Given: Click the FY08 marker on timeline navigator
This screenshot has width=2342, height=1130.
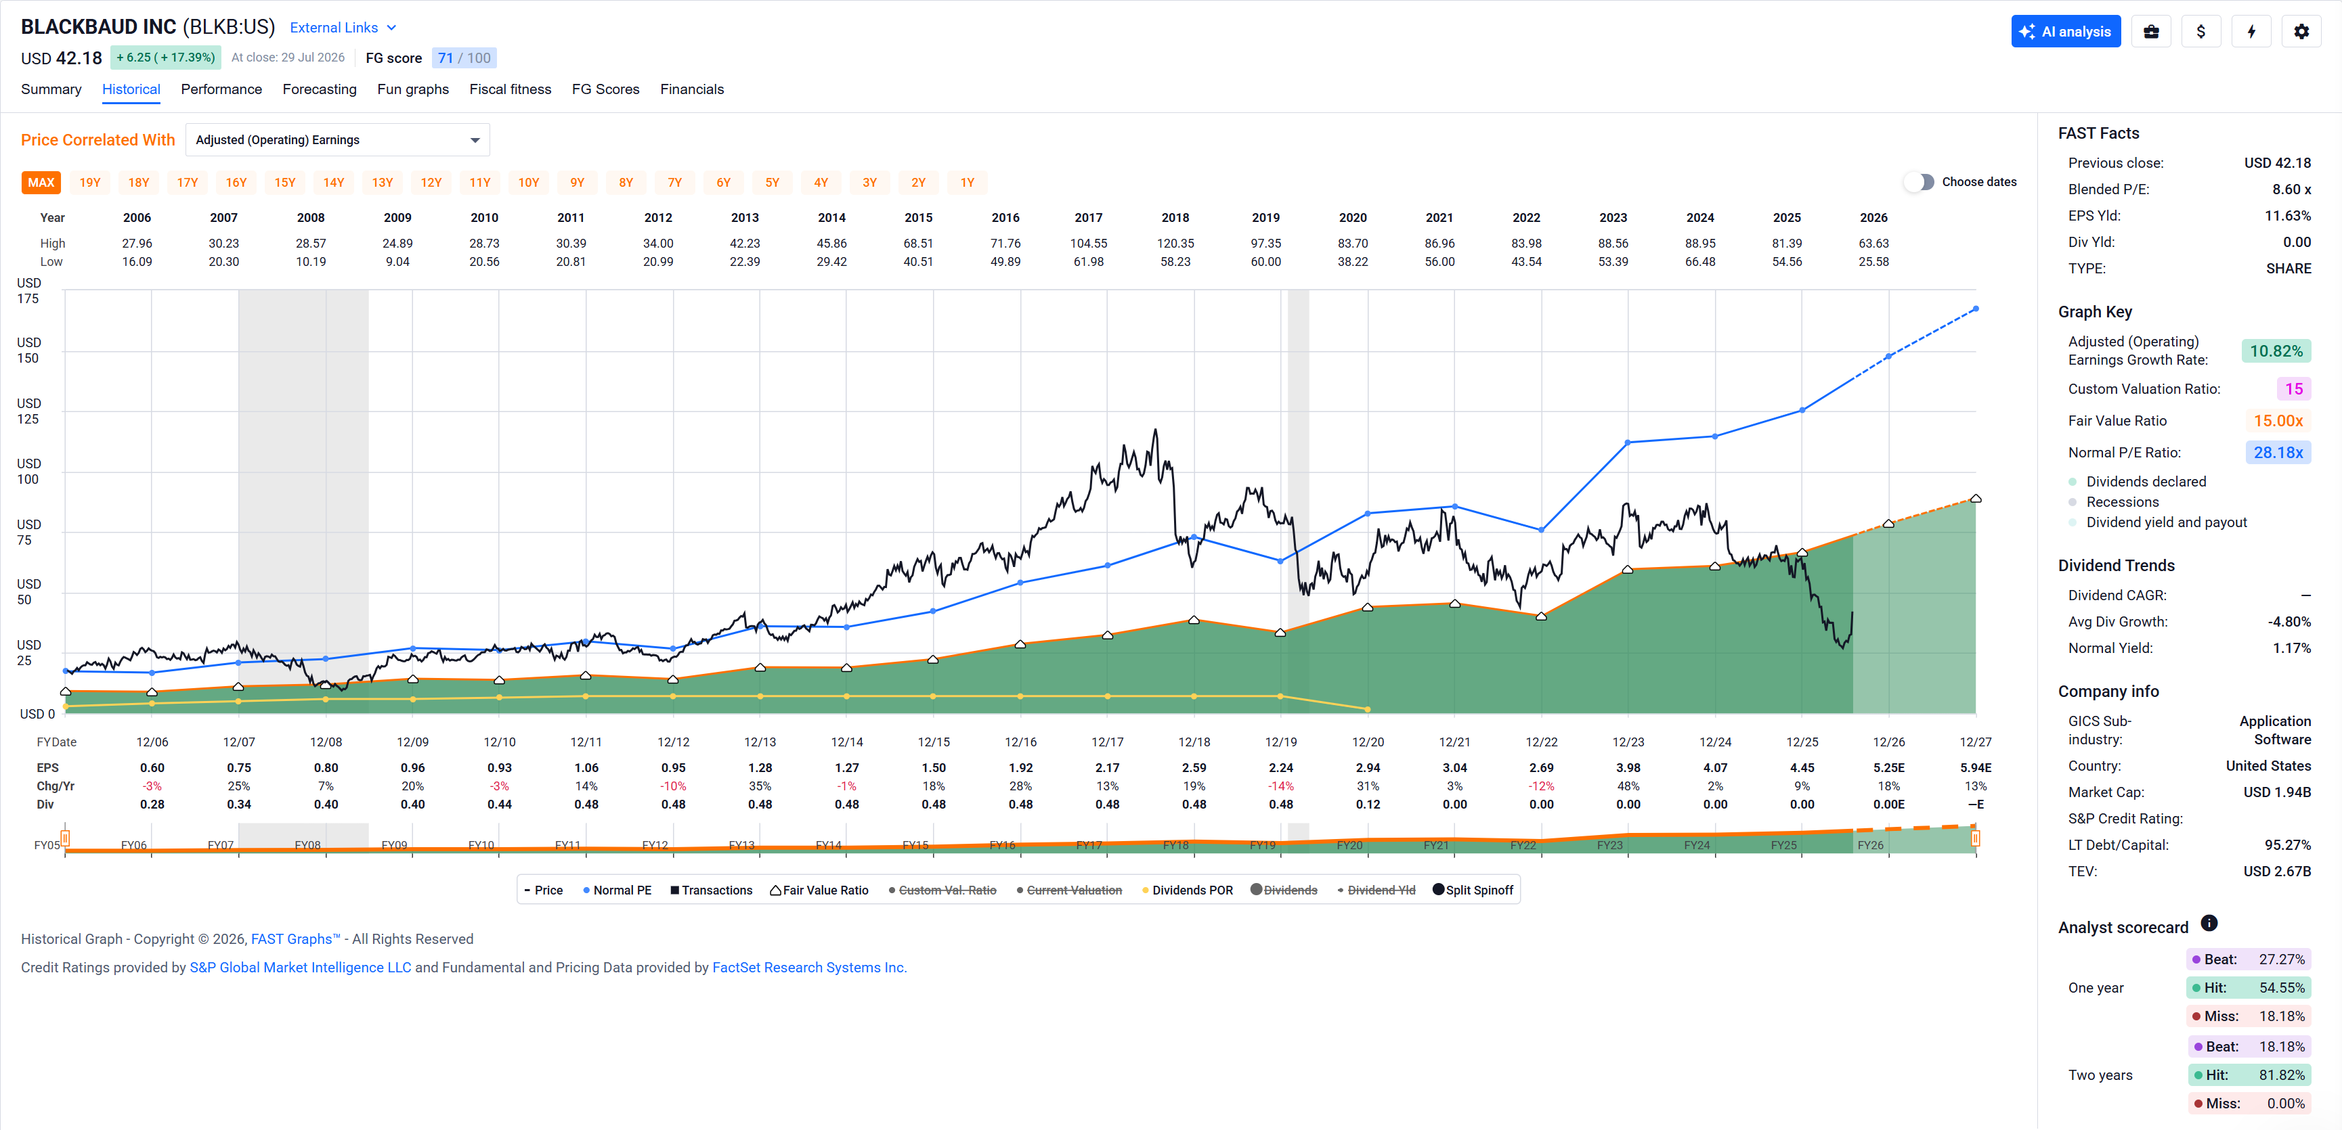Looking at the screenshot, I should (307, 844).
